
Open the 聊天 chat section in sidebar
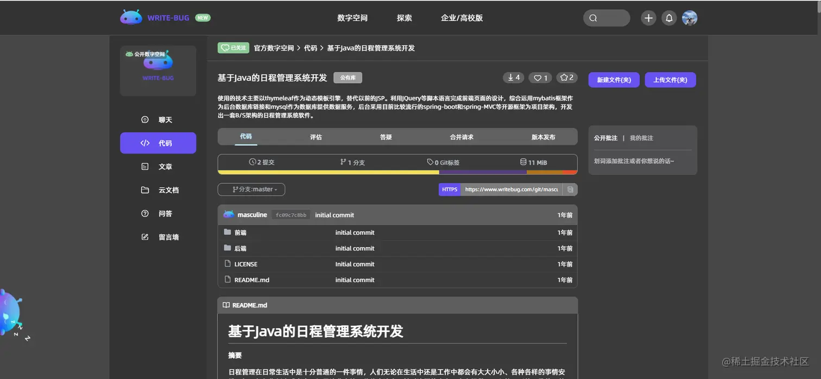click(157, 119)
